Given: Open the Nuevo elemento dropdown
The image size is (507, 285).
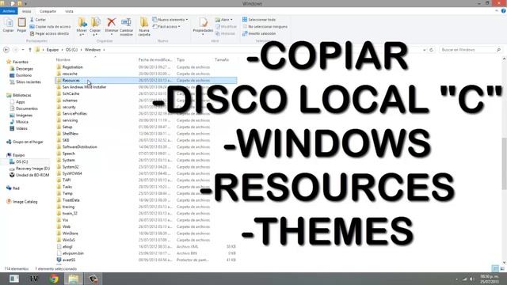Looking at the screenshot, I should click(170, 20).
